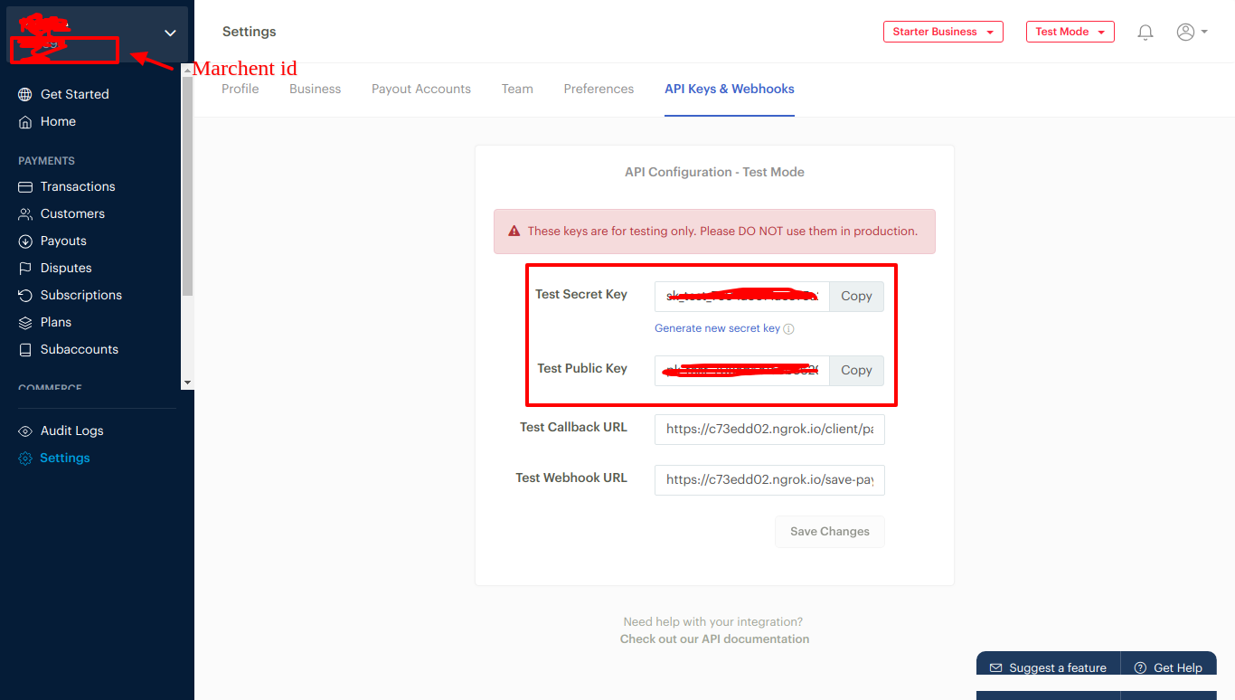Screen dimensions: 1235x700
Task: Open the API documentation link
Action: click(x=714, y=639)
